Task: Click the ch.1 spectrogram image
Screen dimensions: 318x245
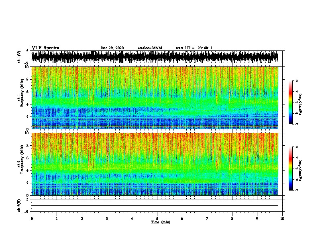Action: (155, 98)
